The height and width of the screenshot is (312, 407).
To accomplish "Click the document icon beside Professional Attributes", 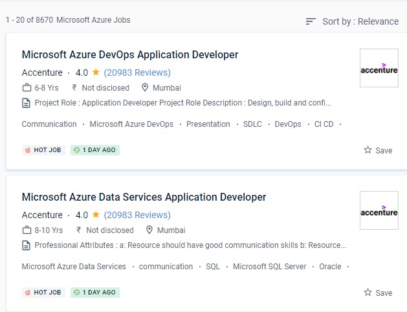I will point(27,245).
